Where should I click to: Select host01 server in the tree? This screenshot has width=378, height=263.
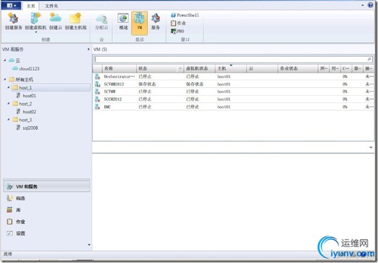(26, 96)
